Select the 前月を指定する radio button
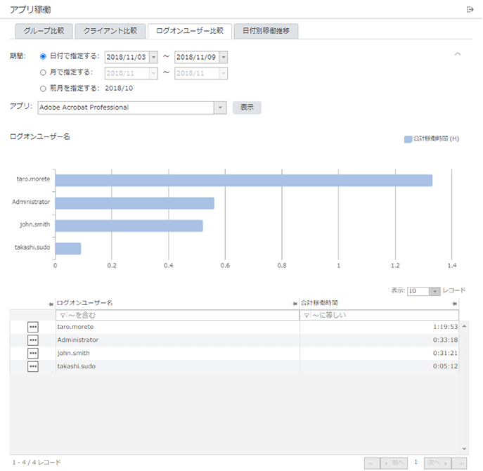 coord(44,89)
